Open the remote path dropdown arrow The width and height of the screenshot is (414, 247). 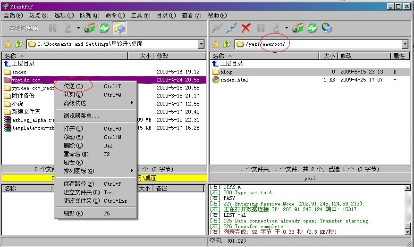[x=406, y=44]
